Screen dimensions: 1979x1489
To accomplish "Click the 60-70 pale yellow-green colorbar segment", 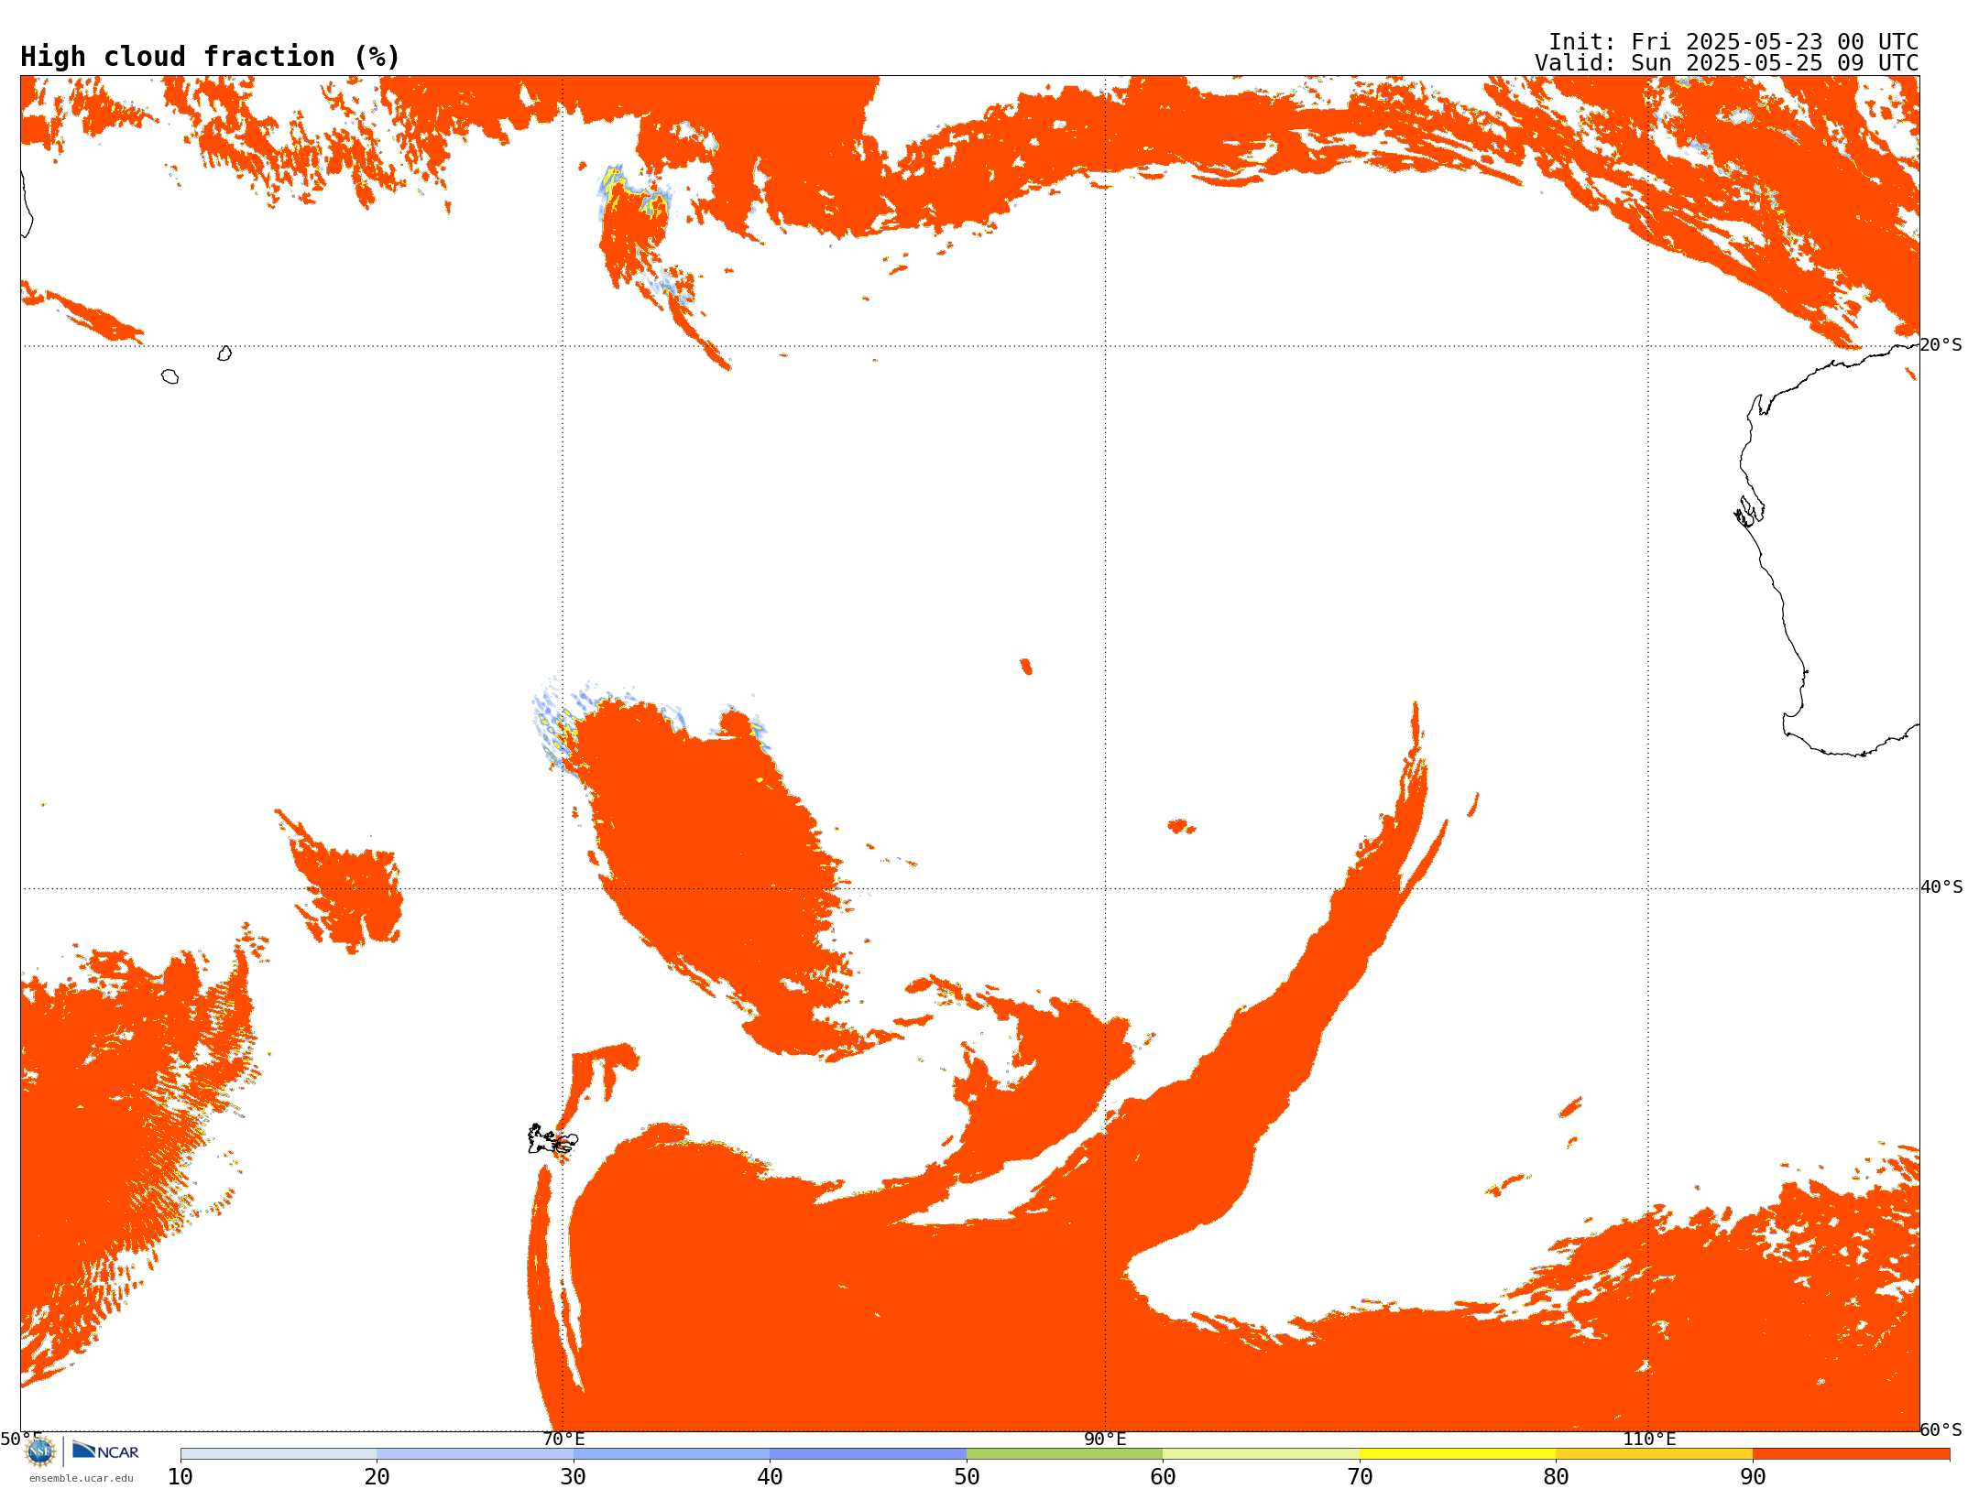I will (1261, 1454).
